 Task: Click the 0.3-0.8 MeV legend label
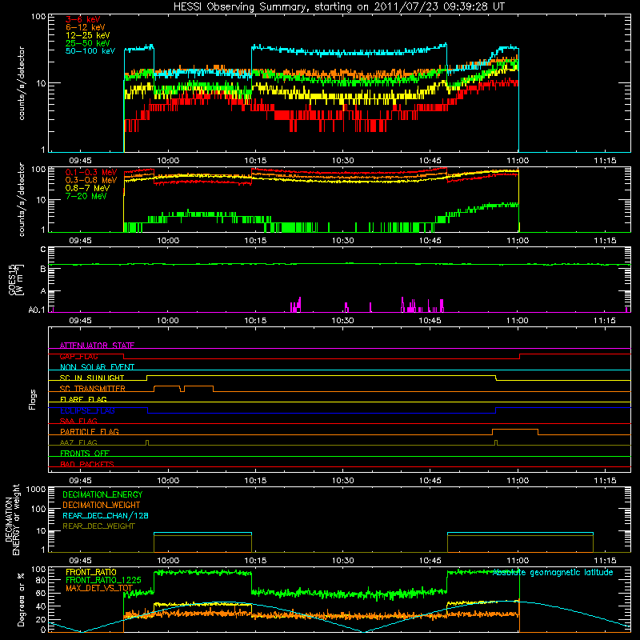91,180
